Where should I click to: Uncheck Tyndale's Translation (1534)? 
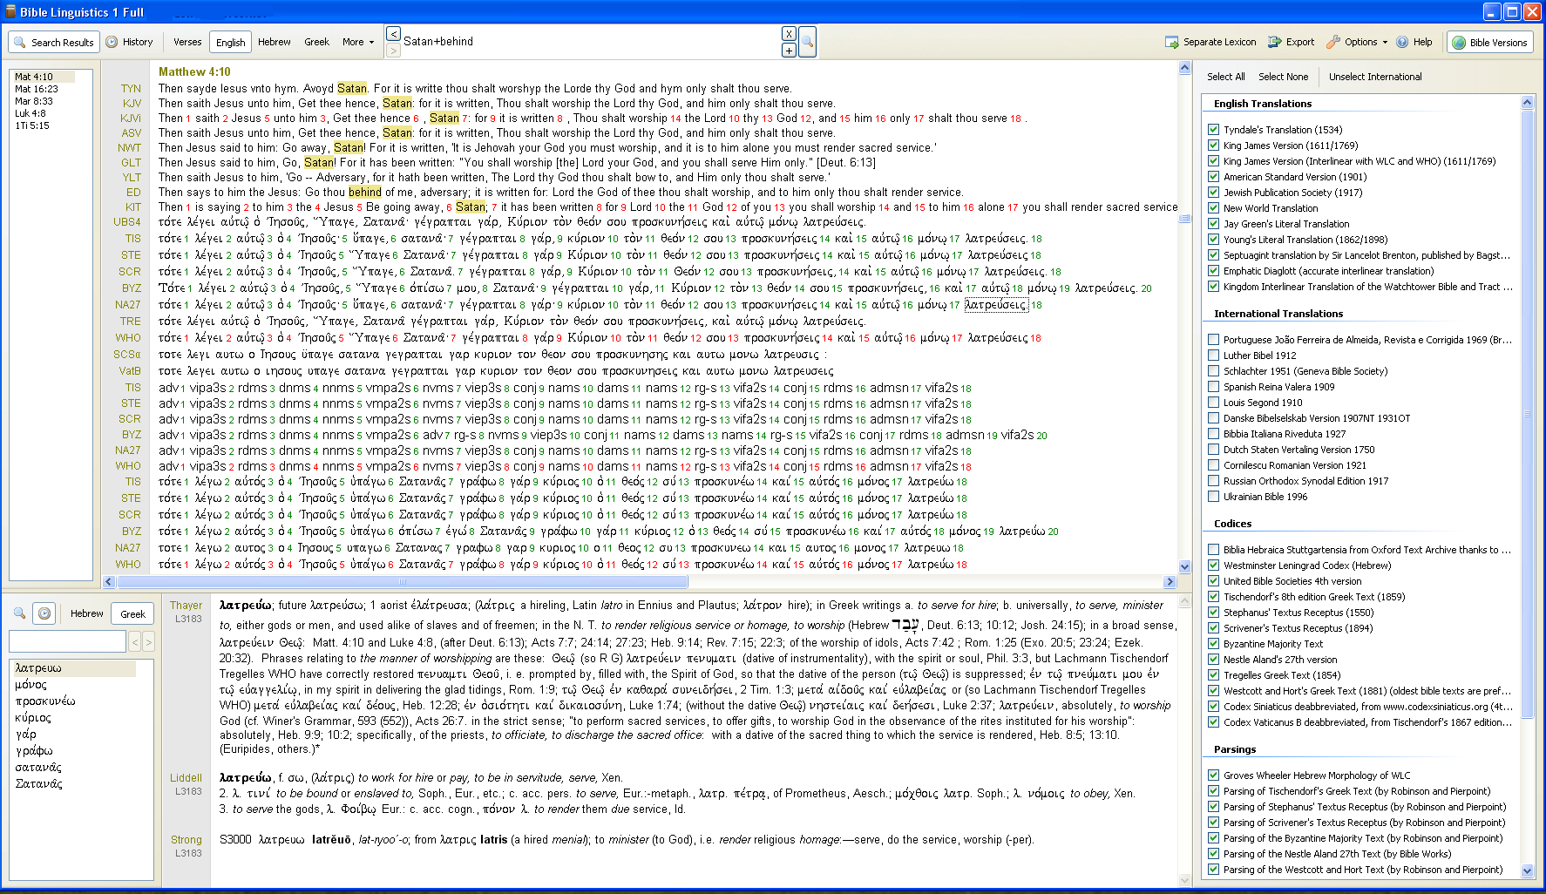[1213, 130]
